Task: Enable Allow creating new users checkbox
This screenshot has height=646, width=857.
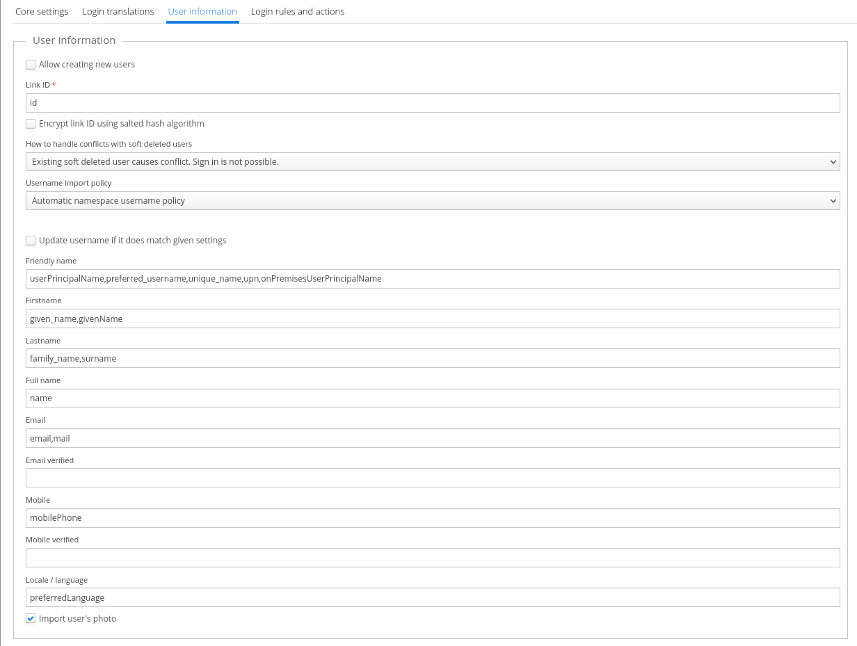Action: pos(31,65)
